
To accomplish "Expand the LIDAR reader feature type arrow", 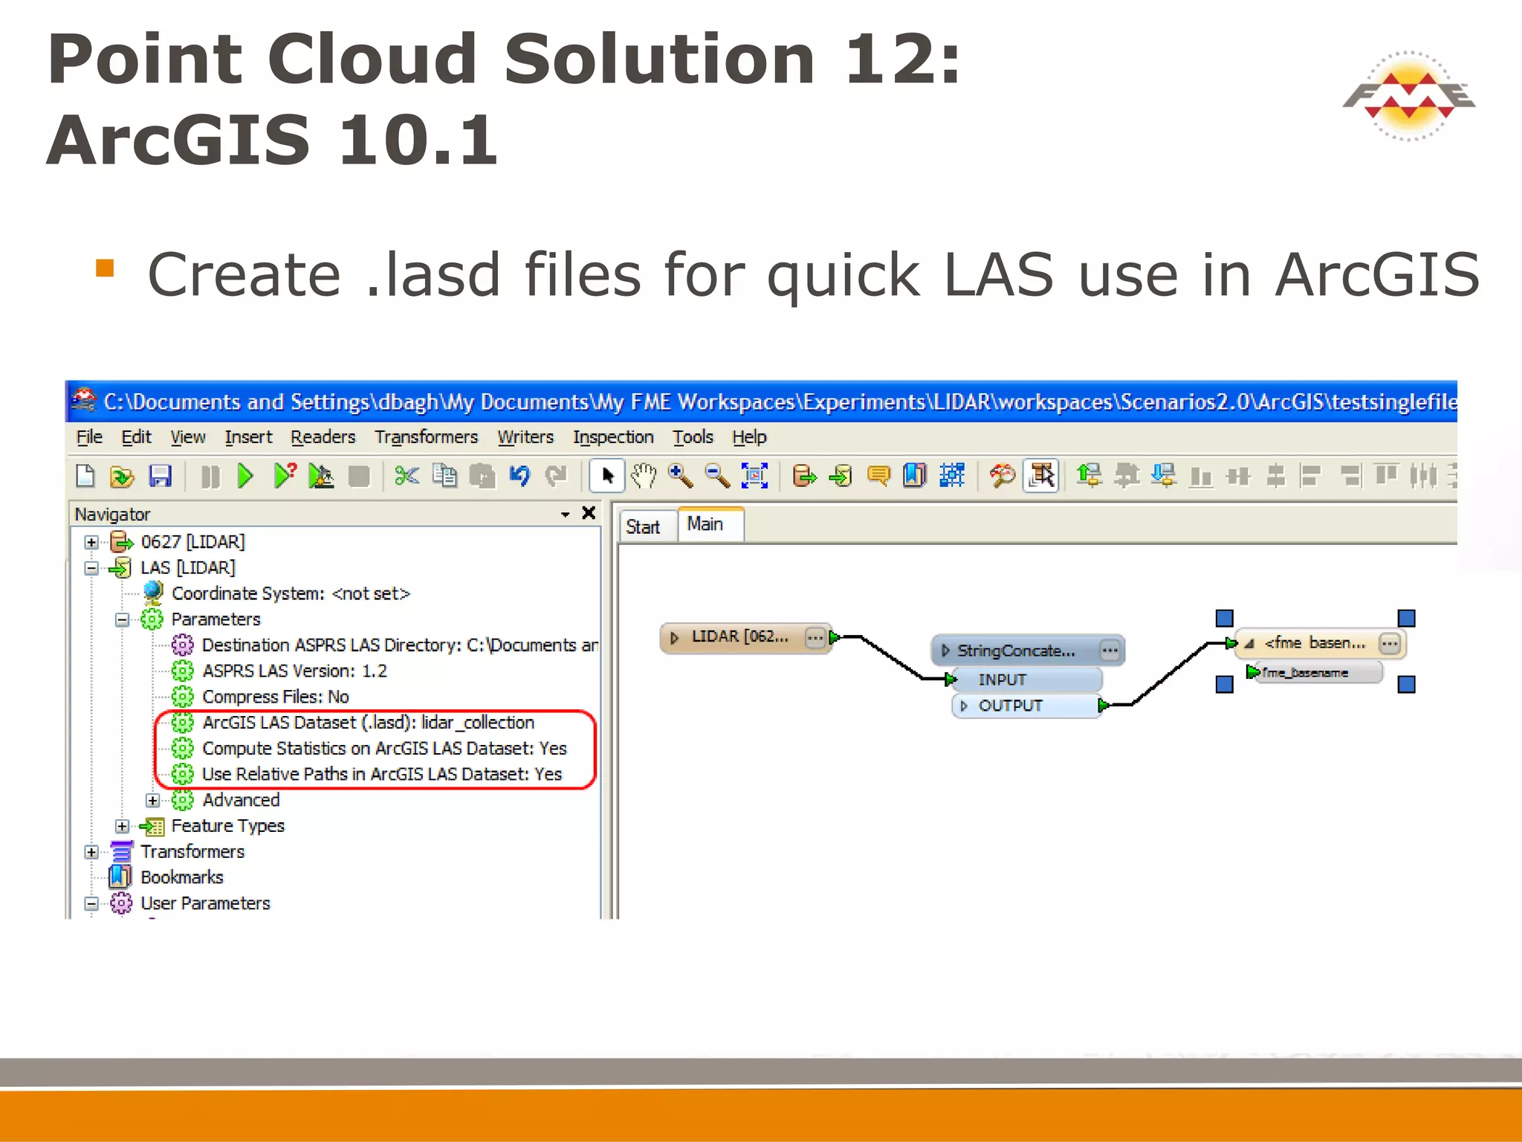I will [x=675, y=638].
